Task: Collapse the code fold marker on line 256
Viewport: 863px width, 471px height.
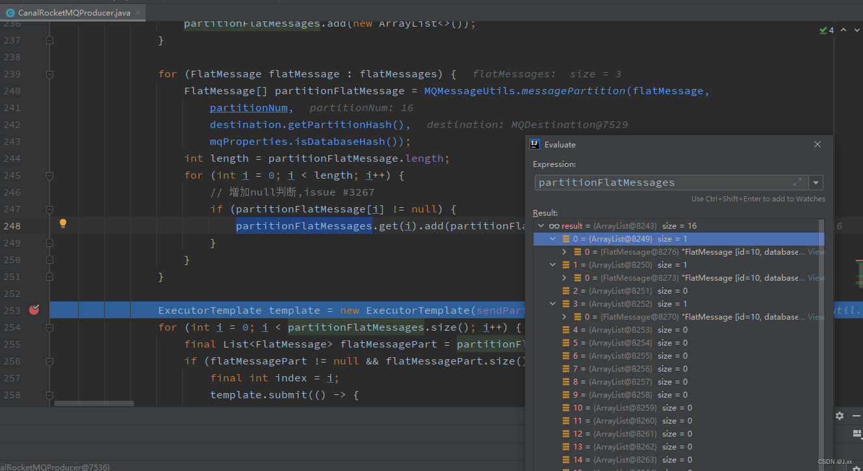Action: point(49,361)
